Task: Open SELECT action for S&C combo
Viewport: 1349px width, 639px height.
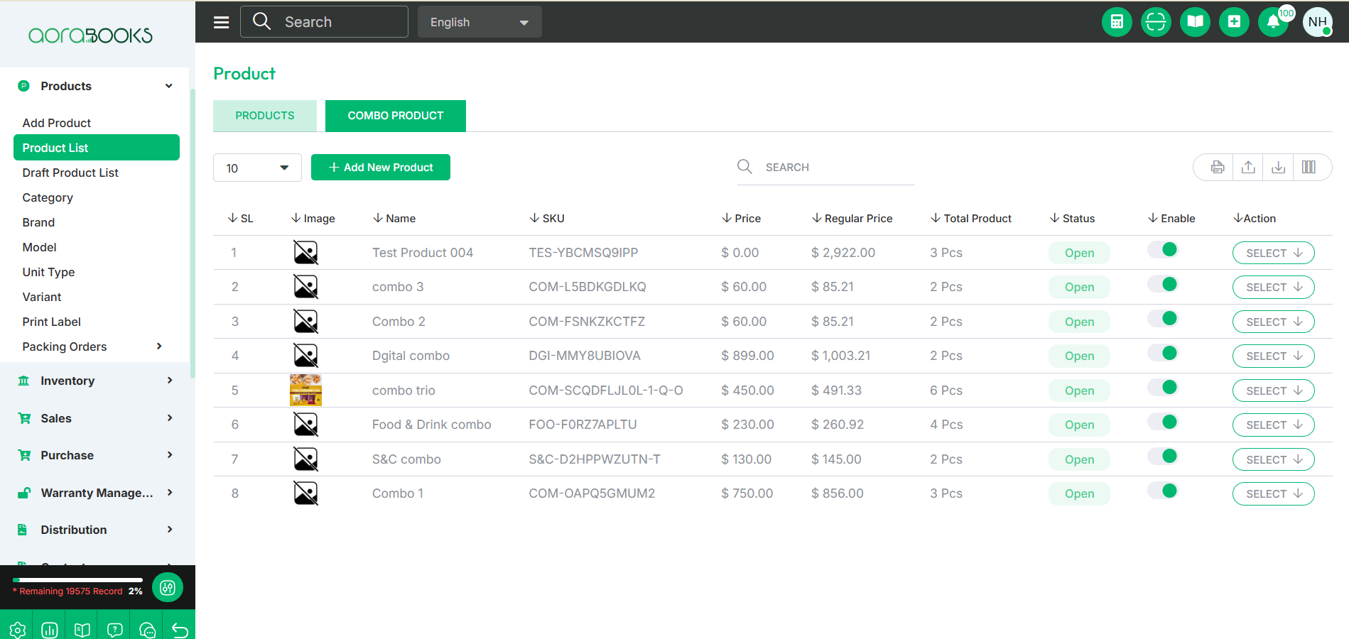Action: [x=1274, y=459]
